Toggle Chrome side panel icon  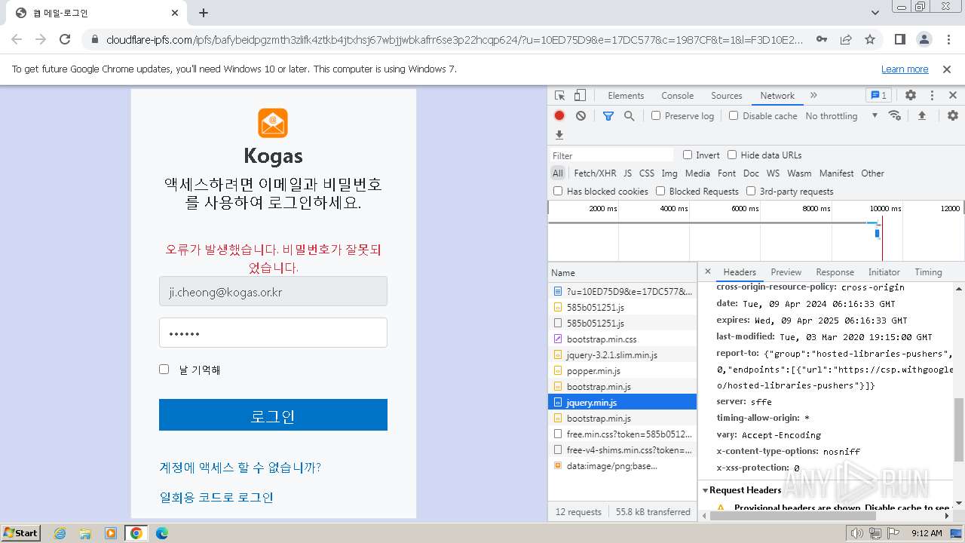click(899, 39)
